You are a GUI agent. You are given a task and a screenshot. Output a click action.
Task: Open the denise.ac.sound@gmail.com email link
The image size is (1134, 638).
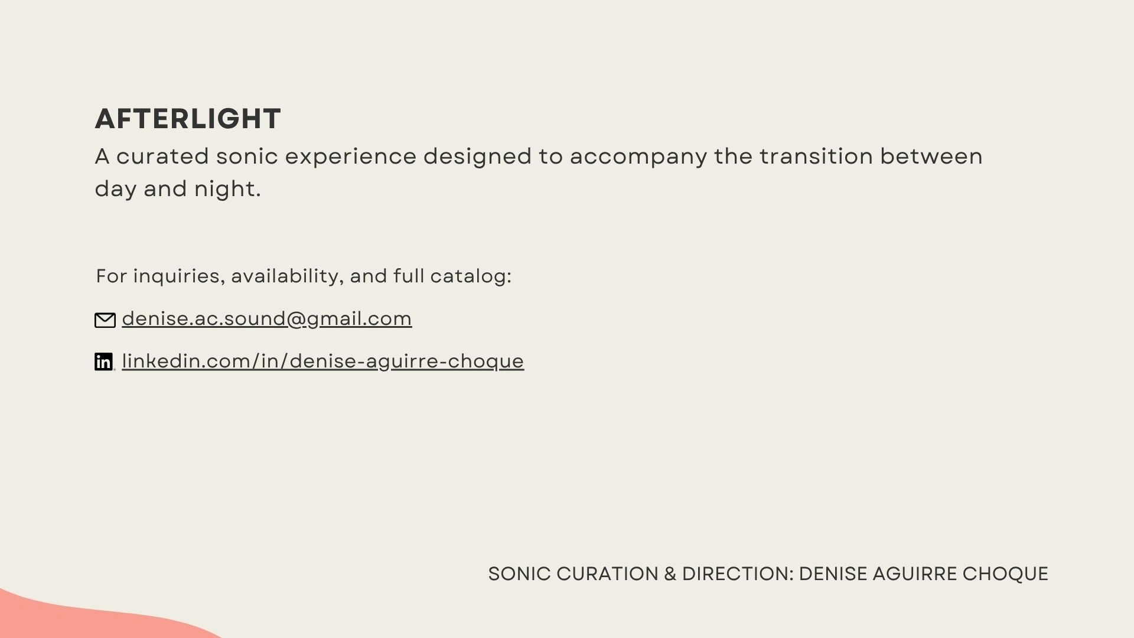coord(267,319)
